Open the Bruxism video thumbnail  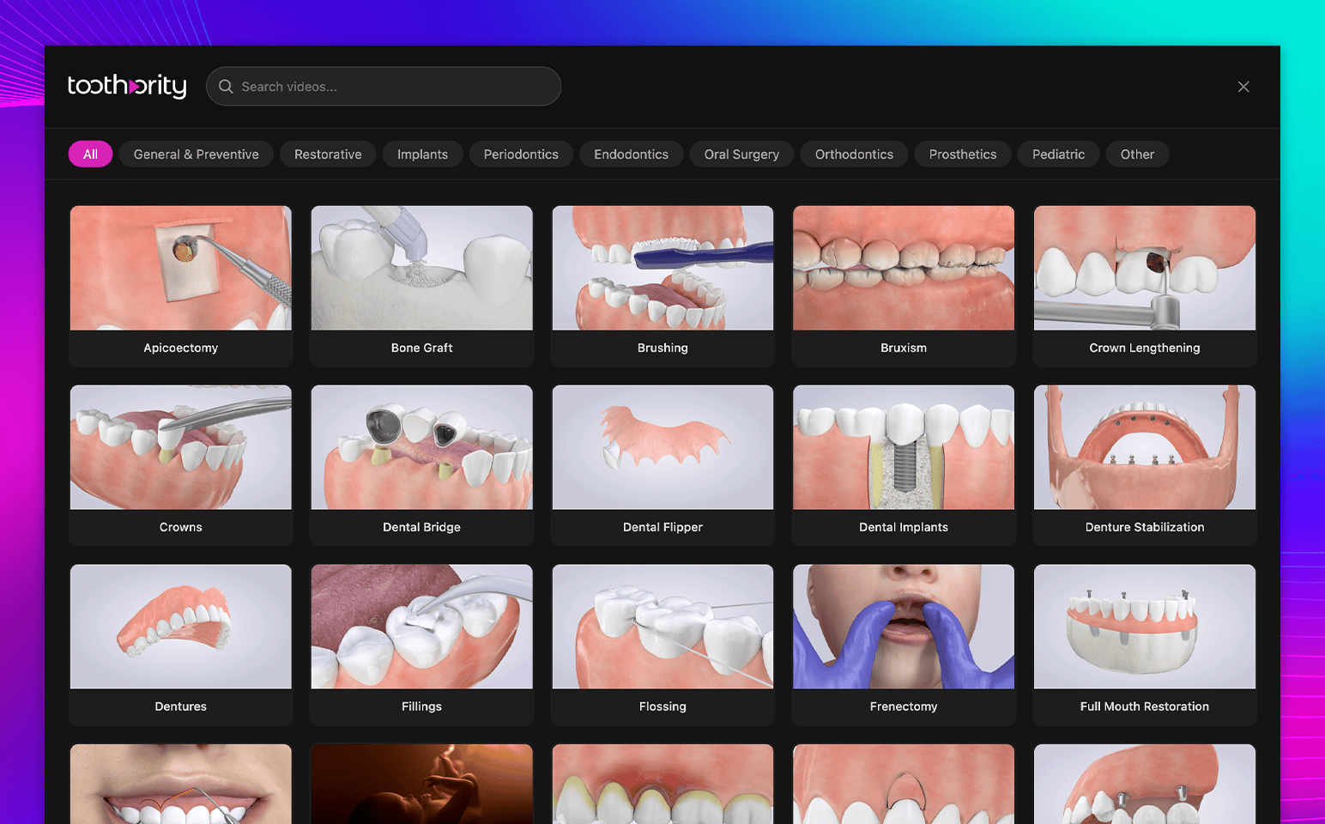[x=904, y=268]
